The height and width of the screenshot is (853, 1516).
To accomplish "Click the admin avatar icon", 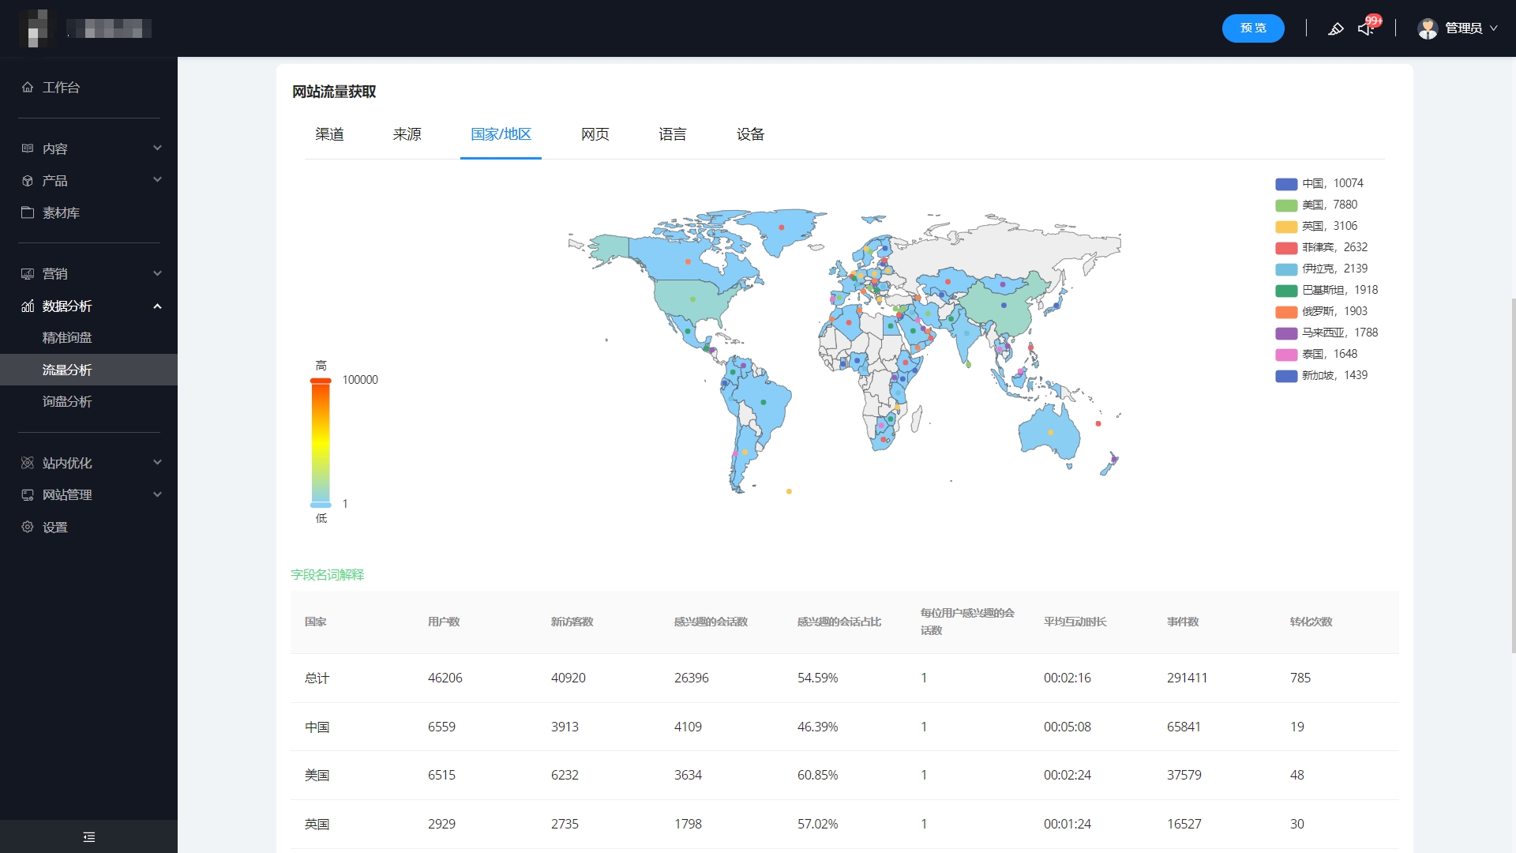I will pyautogui.click(x=1428, y=28).
